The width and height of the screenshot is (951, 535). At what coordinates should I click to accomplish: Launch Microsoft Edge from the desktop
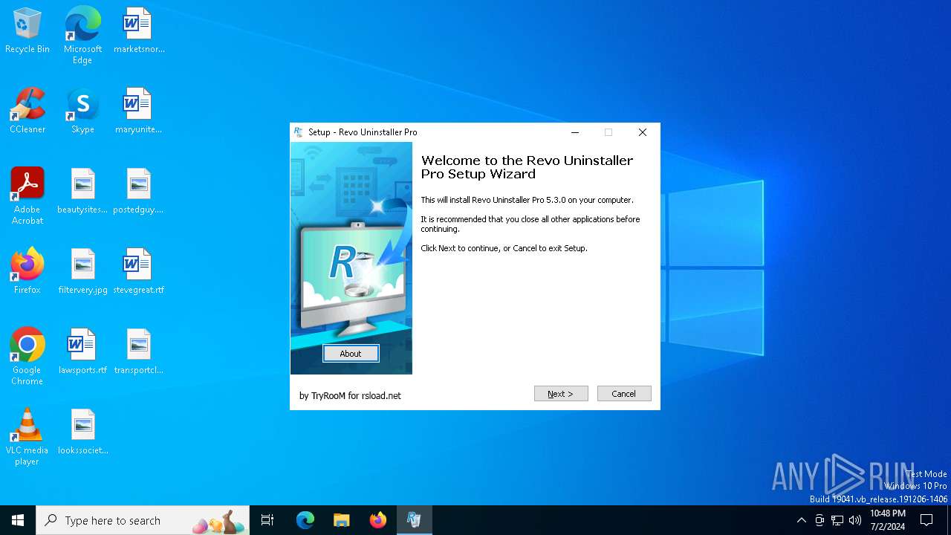tap(82, 36)
